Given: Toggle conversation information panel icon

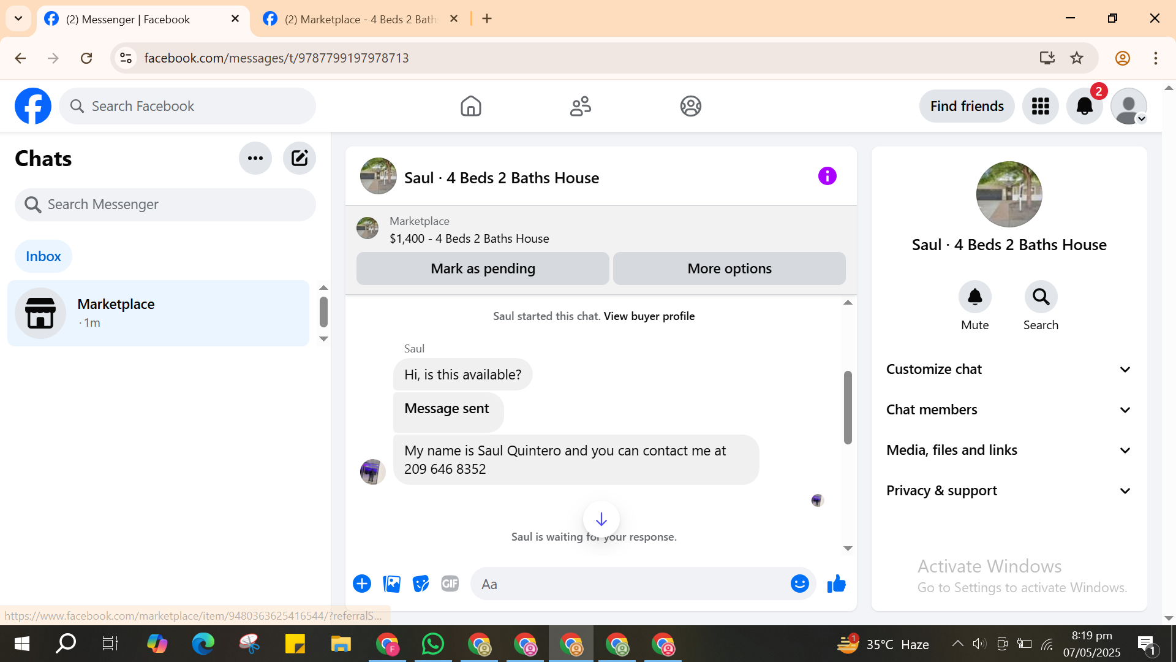Looking at the screenshot, I should pos(827,177).
